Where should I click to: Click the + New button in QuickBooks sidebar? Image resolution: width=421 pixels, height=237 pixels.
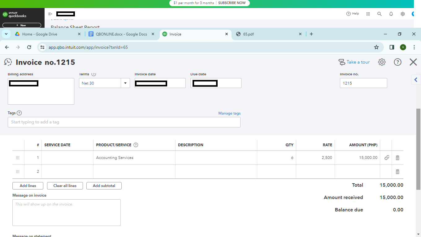pos(22,25)
